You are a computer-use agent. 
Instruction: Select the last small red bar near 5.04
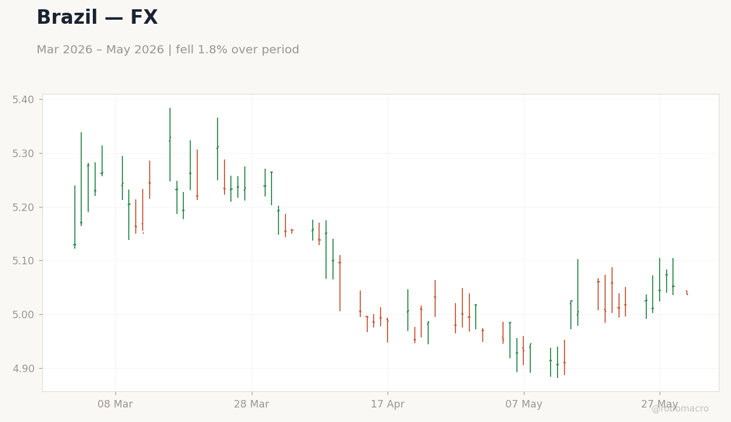click(x=687, y=293)
